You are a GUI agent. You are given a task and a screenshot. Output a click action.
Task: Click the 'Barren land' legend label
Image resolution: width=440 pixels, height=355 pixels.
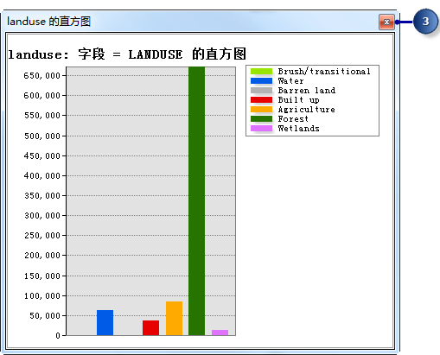[307, 90]
